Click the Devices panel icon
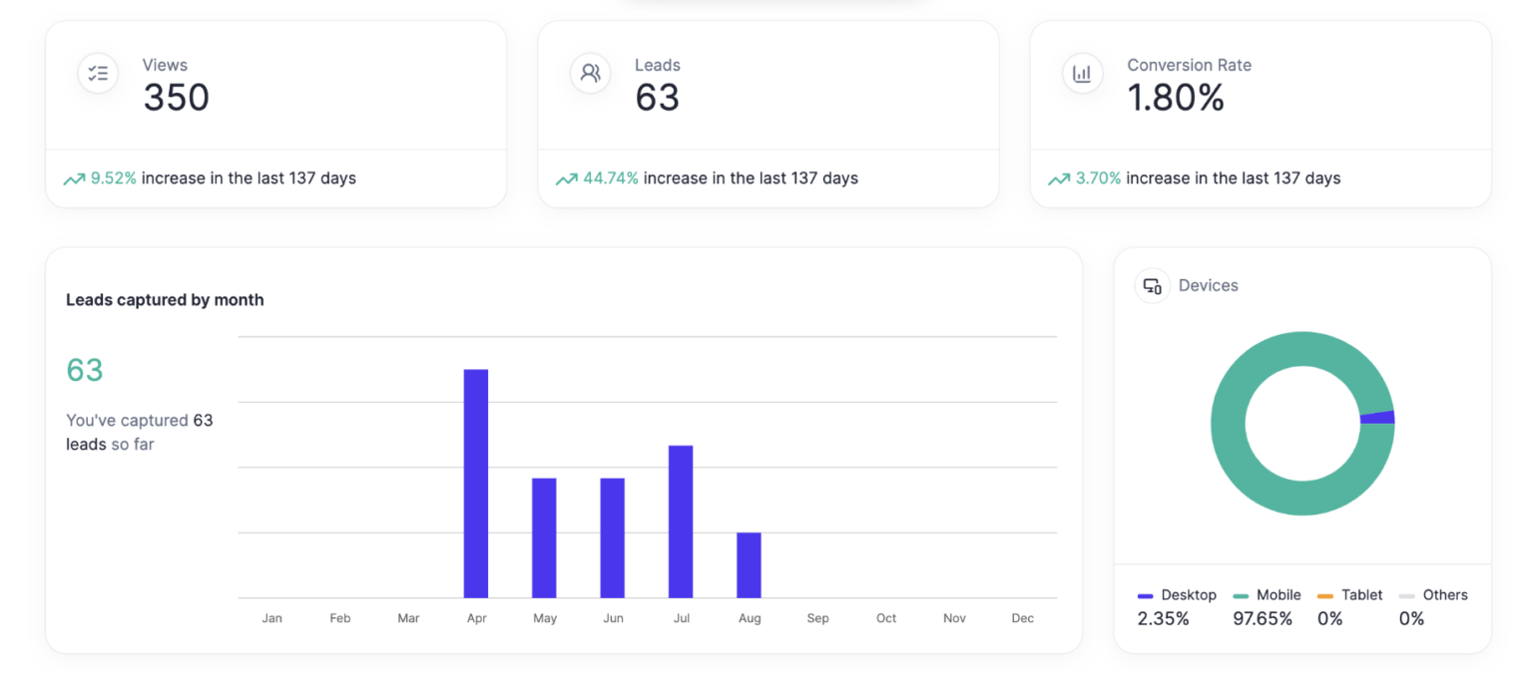Screen dimensions: 1533x685 1153,286
